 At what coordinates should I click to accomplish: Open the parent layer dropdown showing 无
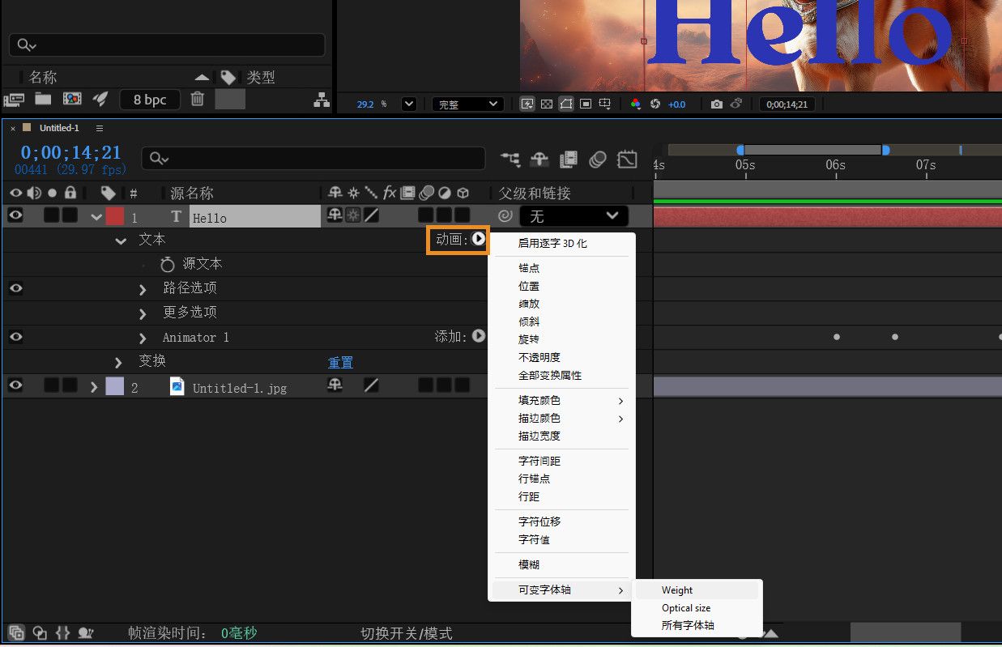[x=573, y=215]
